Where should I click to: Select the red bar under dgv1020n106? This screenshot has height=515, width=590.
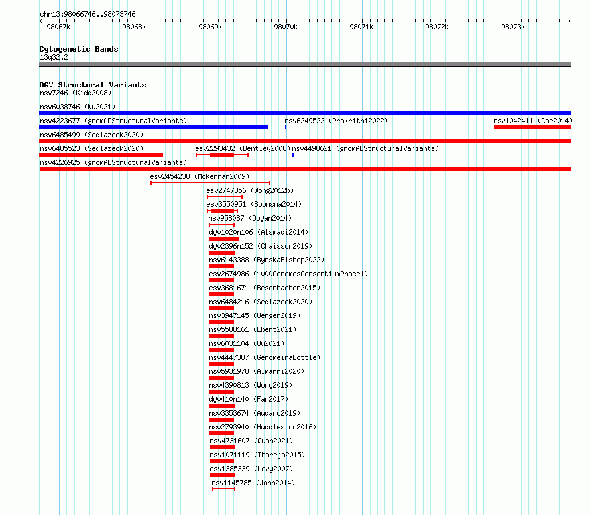coord(224,239)
